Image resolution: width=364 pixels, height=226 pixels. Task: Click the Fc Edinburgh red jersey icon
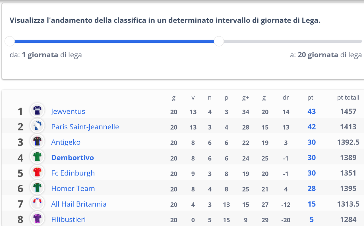tap(37, 172)
